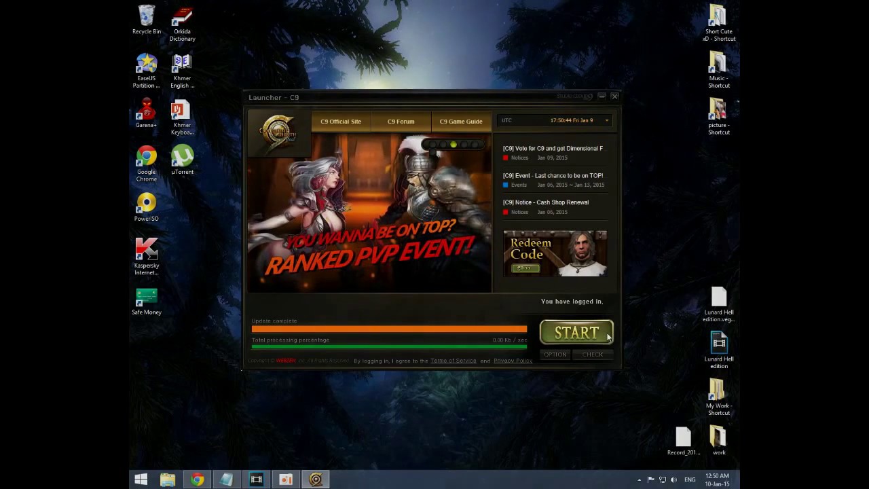Click the CHECK button
The width and height of the screenshot is (869, 489).
(593, 355)
